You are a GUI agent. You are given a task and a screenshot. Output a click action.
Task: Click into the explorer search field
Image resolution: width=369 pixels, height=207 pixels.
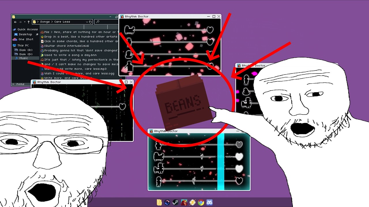point(107,22)
